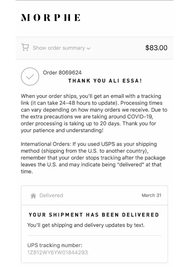
Task: Click the International Orders paragraph label
Action: 46,144
